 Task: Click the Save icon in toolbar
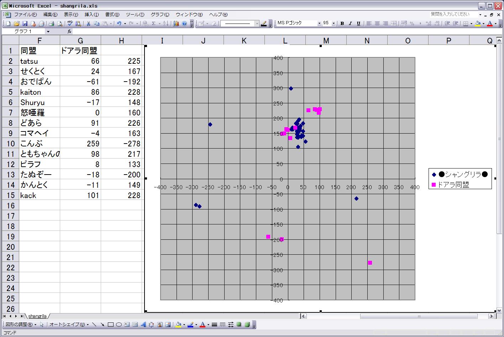click(x=25, y=24)
